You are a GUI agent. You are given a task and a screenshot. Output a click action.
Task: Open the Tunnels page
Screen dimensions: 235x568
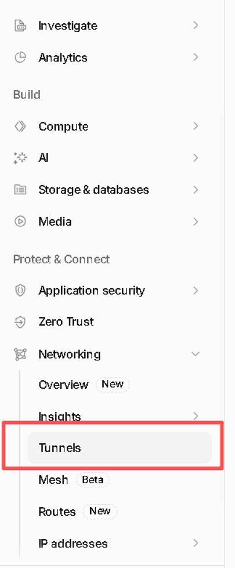[x=120, y=448]
